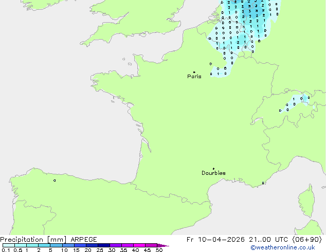This screenshot has width=326, height=252.
Task: Click the '0' value on the Mediterranean coast
Action: (263, 183)
